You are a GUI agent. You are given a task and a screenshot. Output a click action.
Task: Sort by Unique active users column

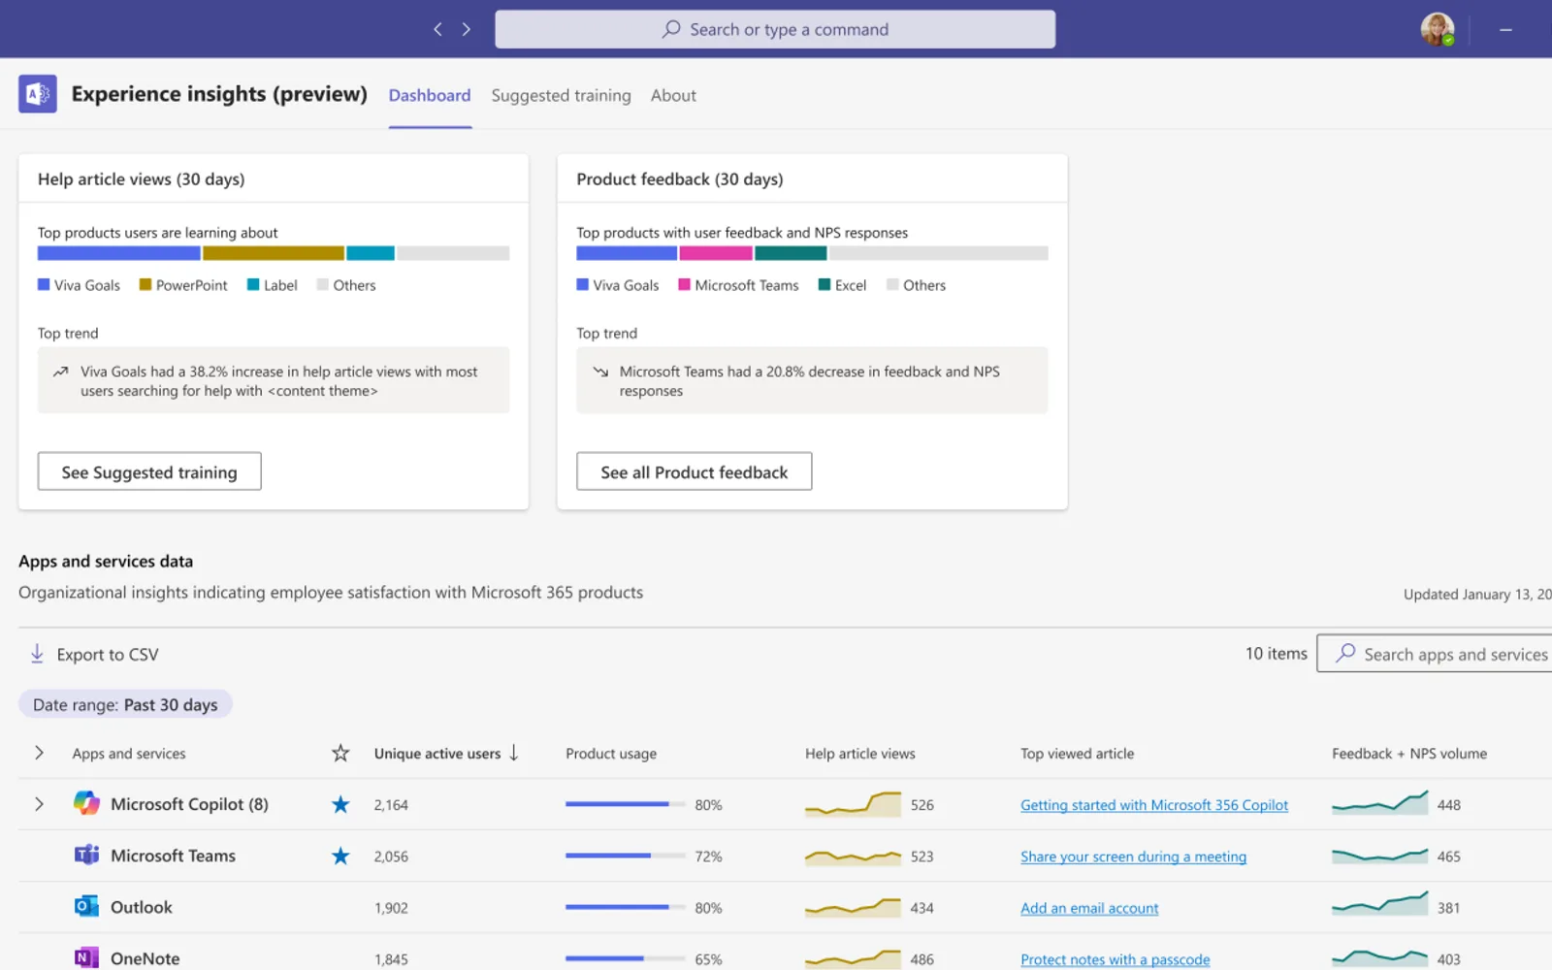446,753
